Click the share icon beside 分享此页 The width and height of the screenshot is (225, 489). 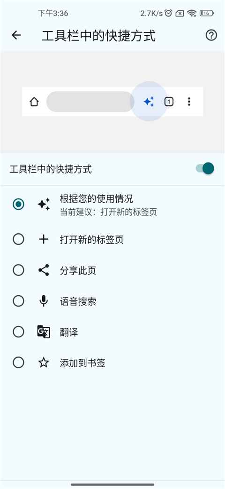coord(44,270)
